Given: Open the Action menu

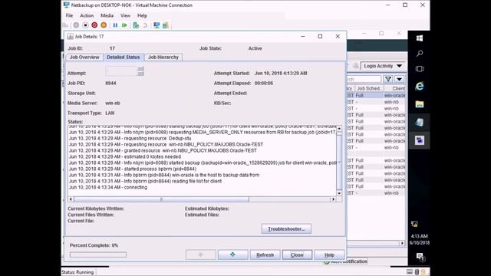Looking at the screenshot, I should coord(87,15).
